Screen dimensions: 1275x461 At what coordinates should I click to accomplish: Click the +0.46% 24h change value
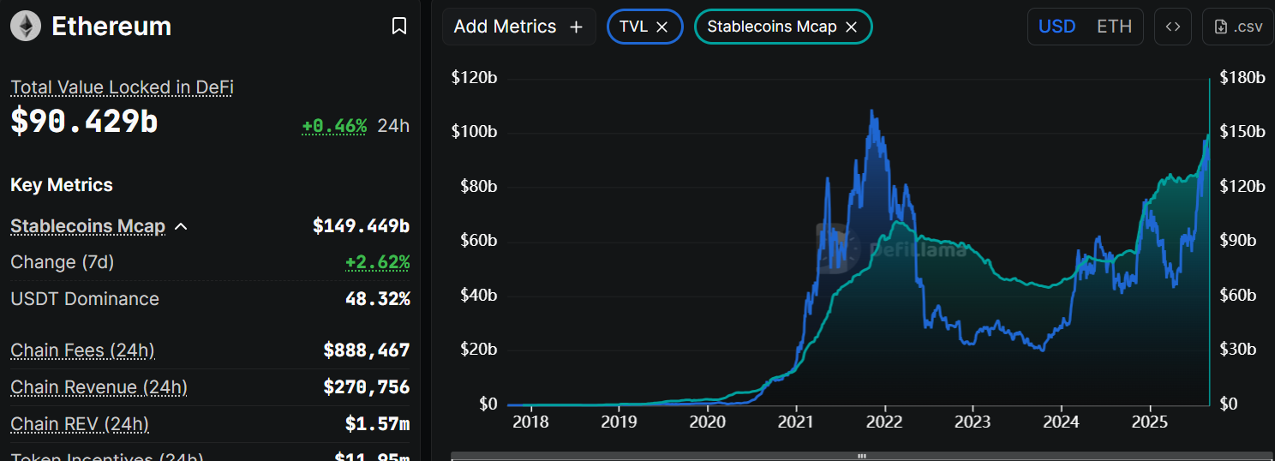click(334, 126)
